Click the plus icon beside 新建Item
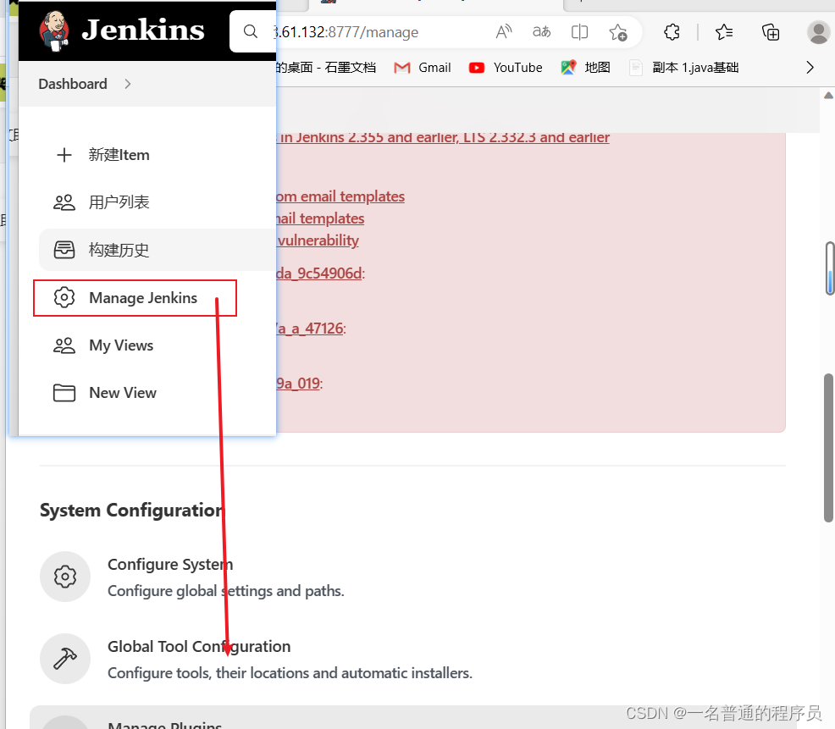The width and height of the screenshot is (835, 729). 64,155
